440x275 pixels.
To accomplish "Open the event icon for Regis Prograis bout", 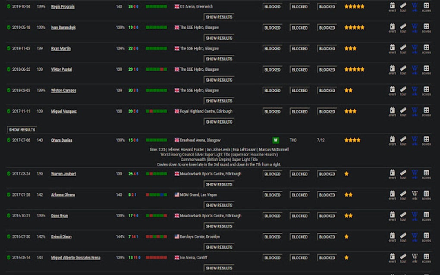I will pos(392,6).
